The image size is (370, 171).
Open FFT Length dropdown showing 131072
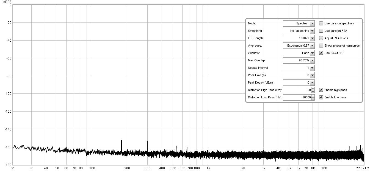(x=299, y=38)
